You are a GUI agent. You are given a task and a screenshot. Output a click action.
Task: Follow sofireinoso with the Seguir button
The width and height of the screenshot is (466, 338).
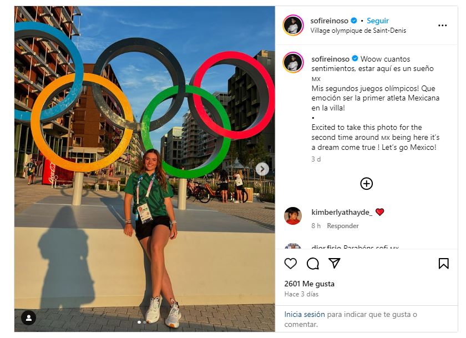(378, 21)
